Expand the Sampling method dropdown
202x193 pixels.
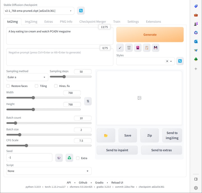point(27,77)
